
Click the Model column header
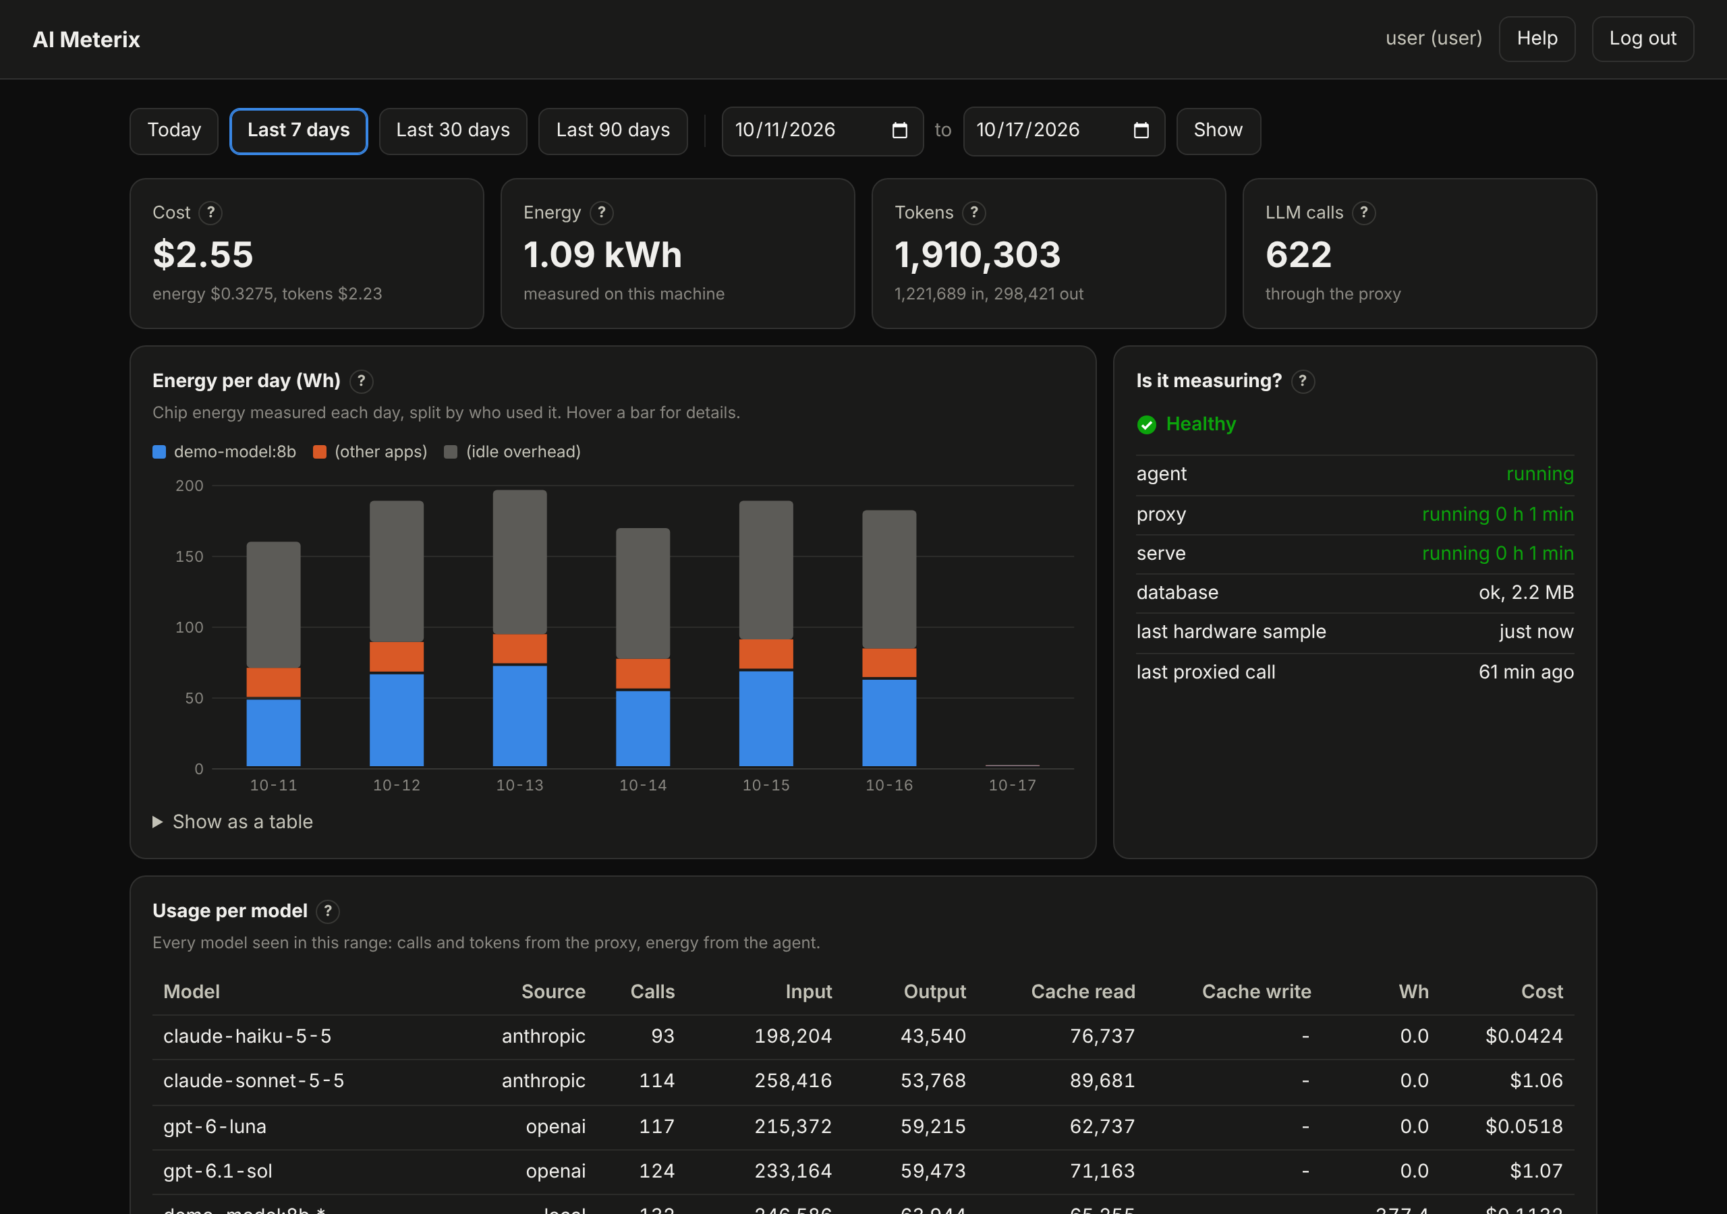click(192, 992)
